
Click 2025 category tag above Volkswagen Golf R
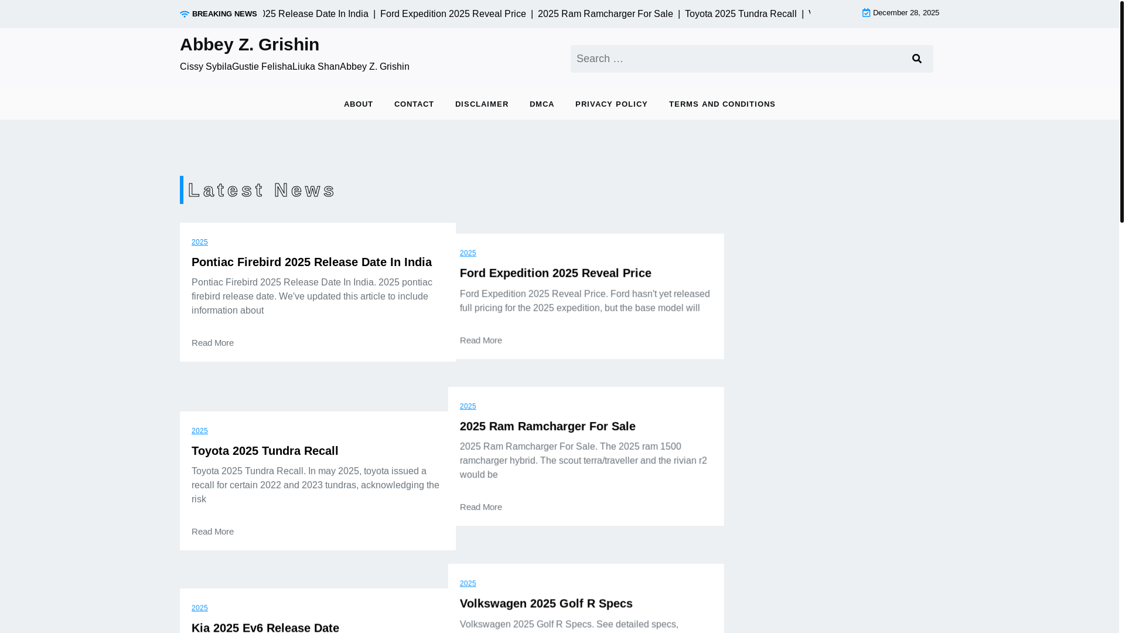tap(468, 583)
